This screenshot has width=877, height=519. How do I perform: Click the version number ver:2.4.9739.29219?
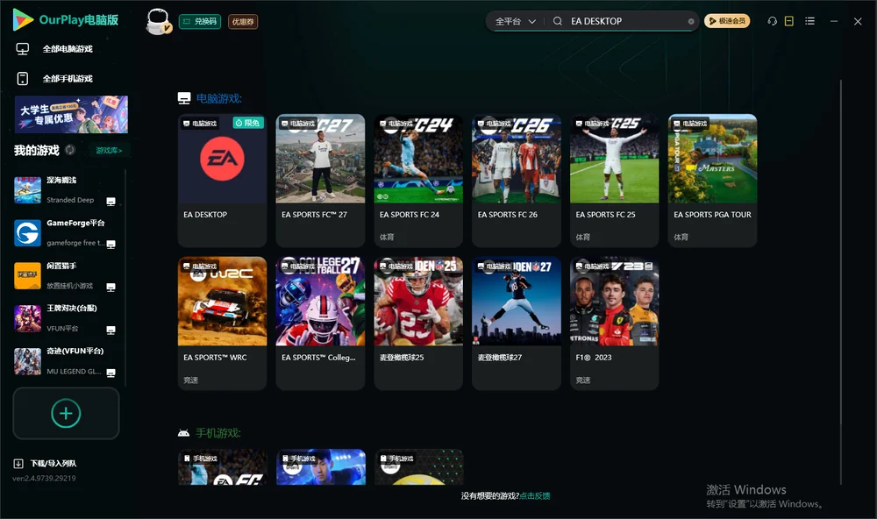point(44,479)
